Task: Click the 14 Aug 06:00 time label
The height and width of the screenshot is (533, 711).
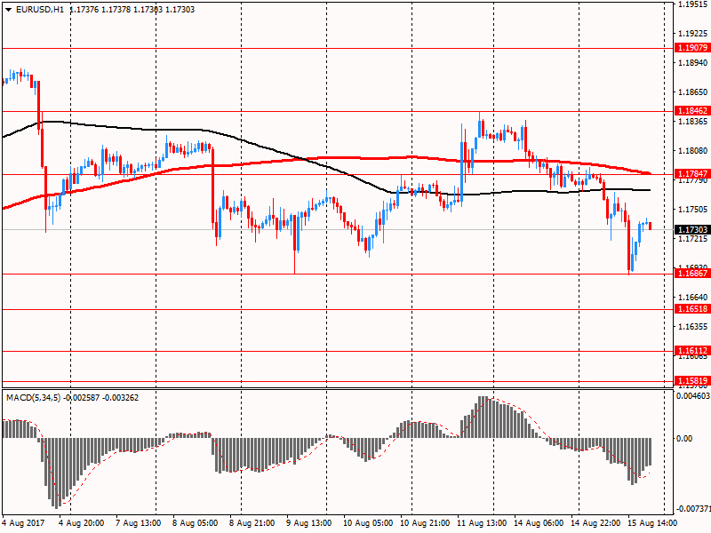Action: pos(539,523)
